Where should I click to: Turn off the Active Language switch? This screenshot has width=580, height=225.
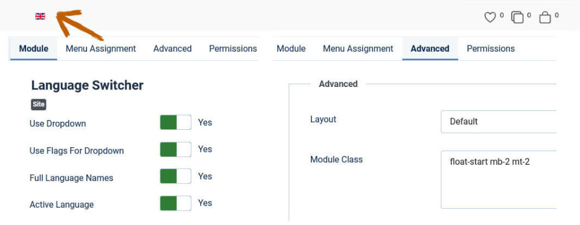coord(175,203)
